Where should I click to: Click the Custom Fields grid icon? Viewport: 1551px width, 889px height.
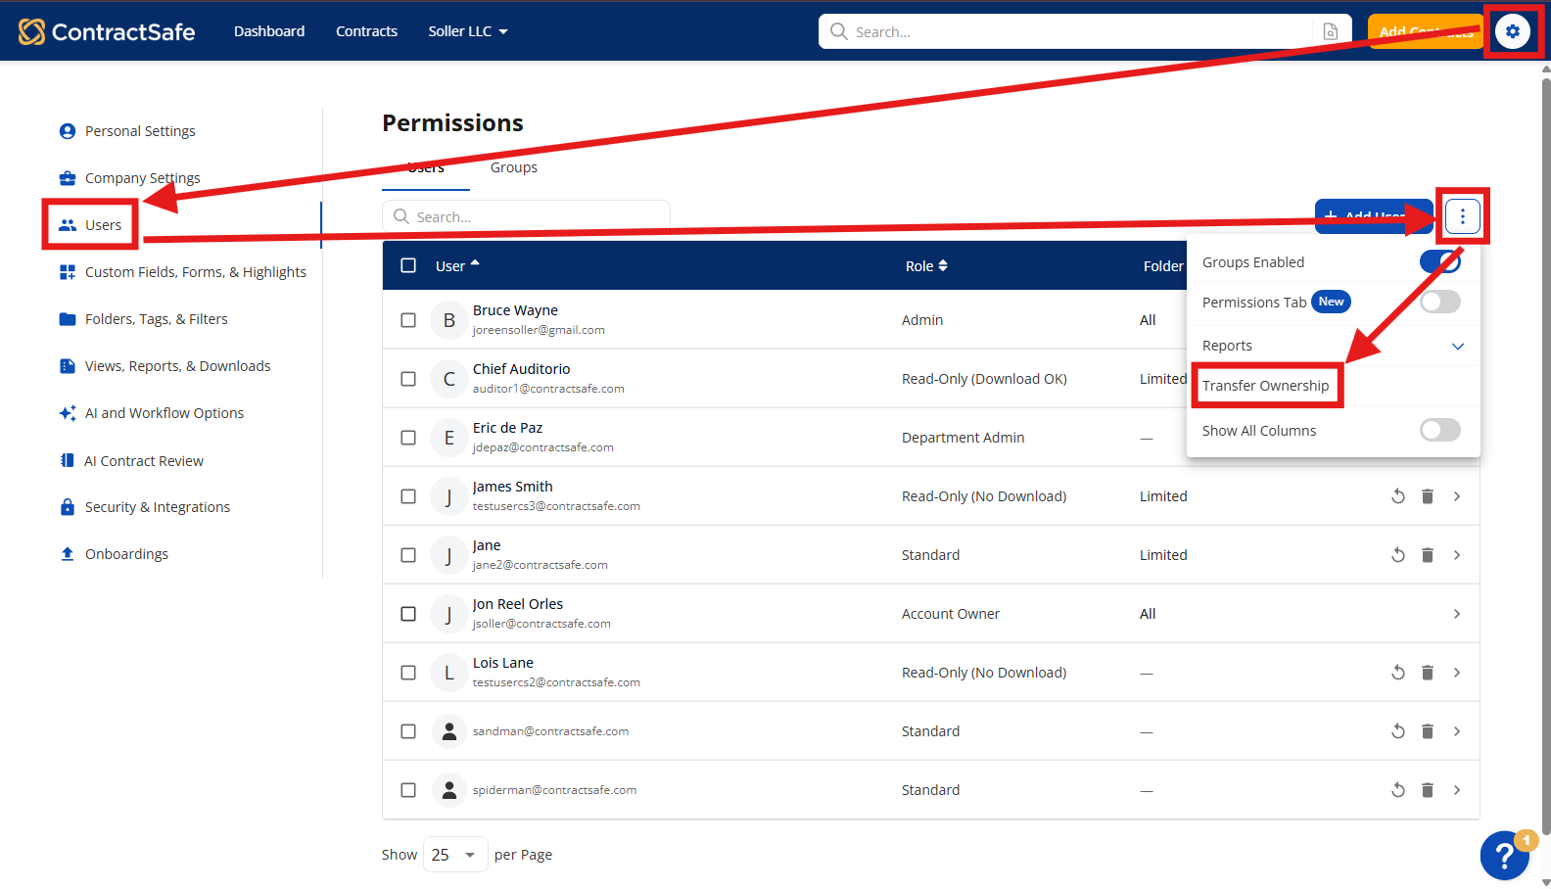pyautogui.click(x=68, y=272)
